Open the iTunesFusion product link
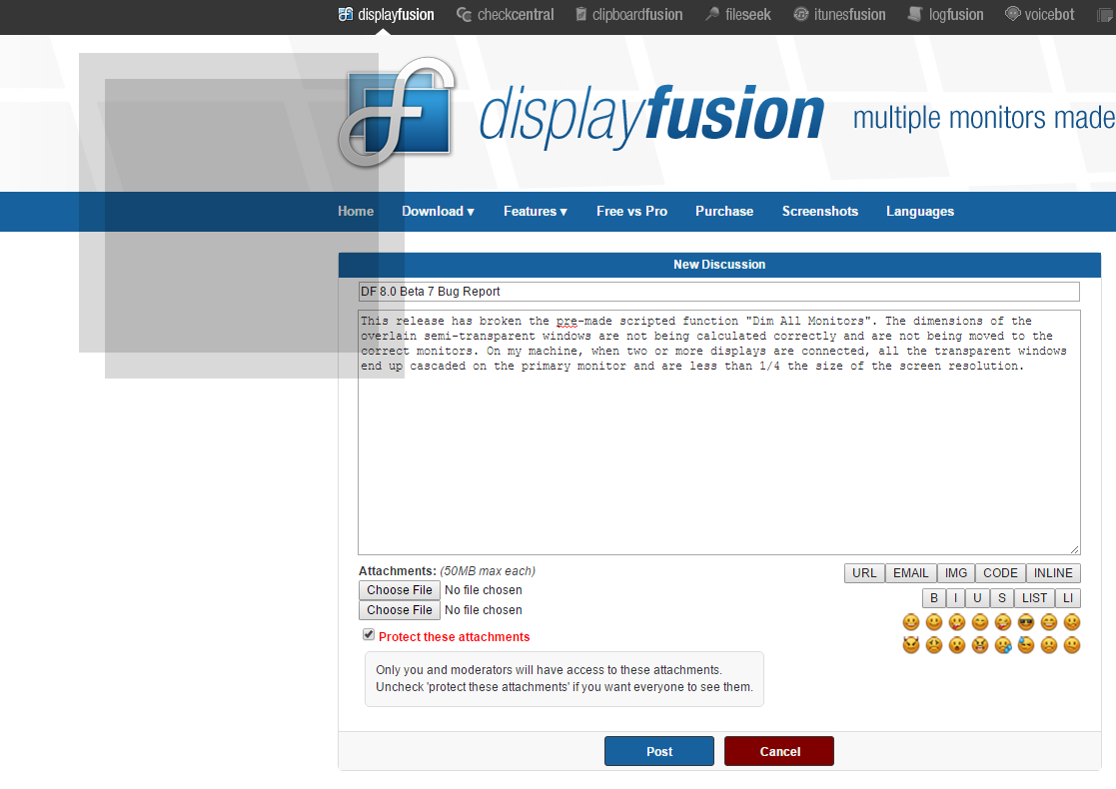This screenshot has height=789, width=1116. pyautogui.click(x=839, y=15)
